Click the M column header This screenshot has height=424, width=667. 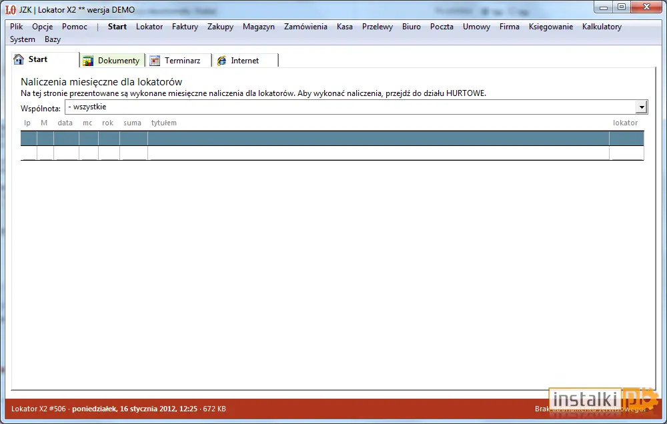click(x=44, y=123)
